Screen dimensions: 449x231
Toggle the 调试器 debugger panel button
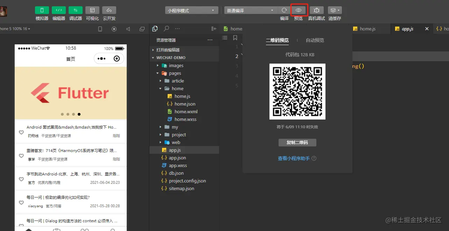76,10
